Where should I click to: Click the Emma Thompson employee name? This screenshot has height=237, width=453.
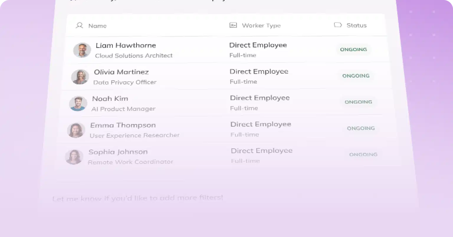click(123, 125)
